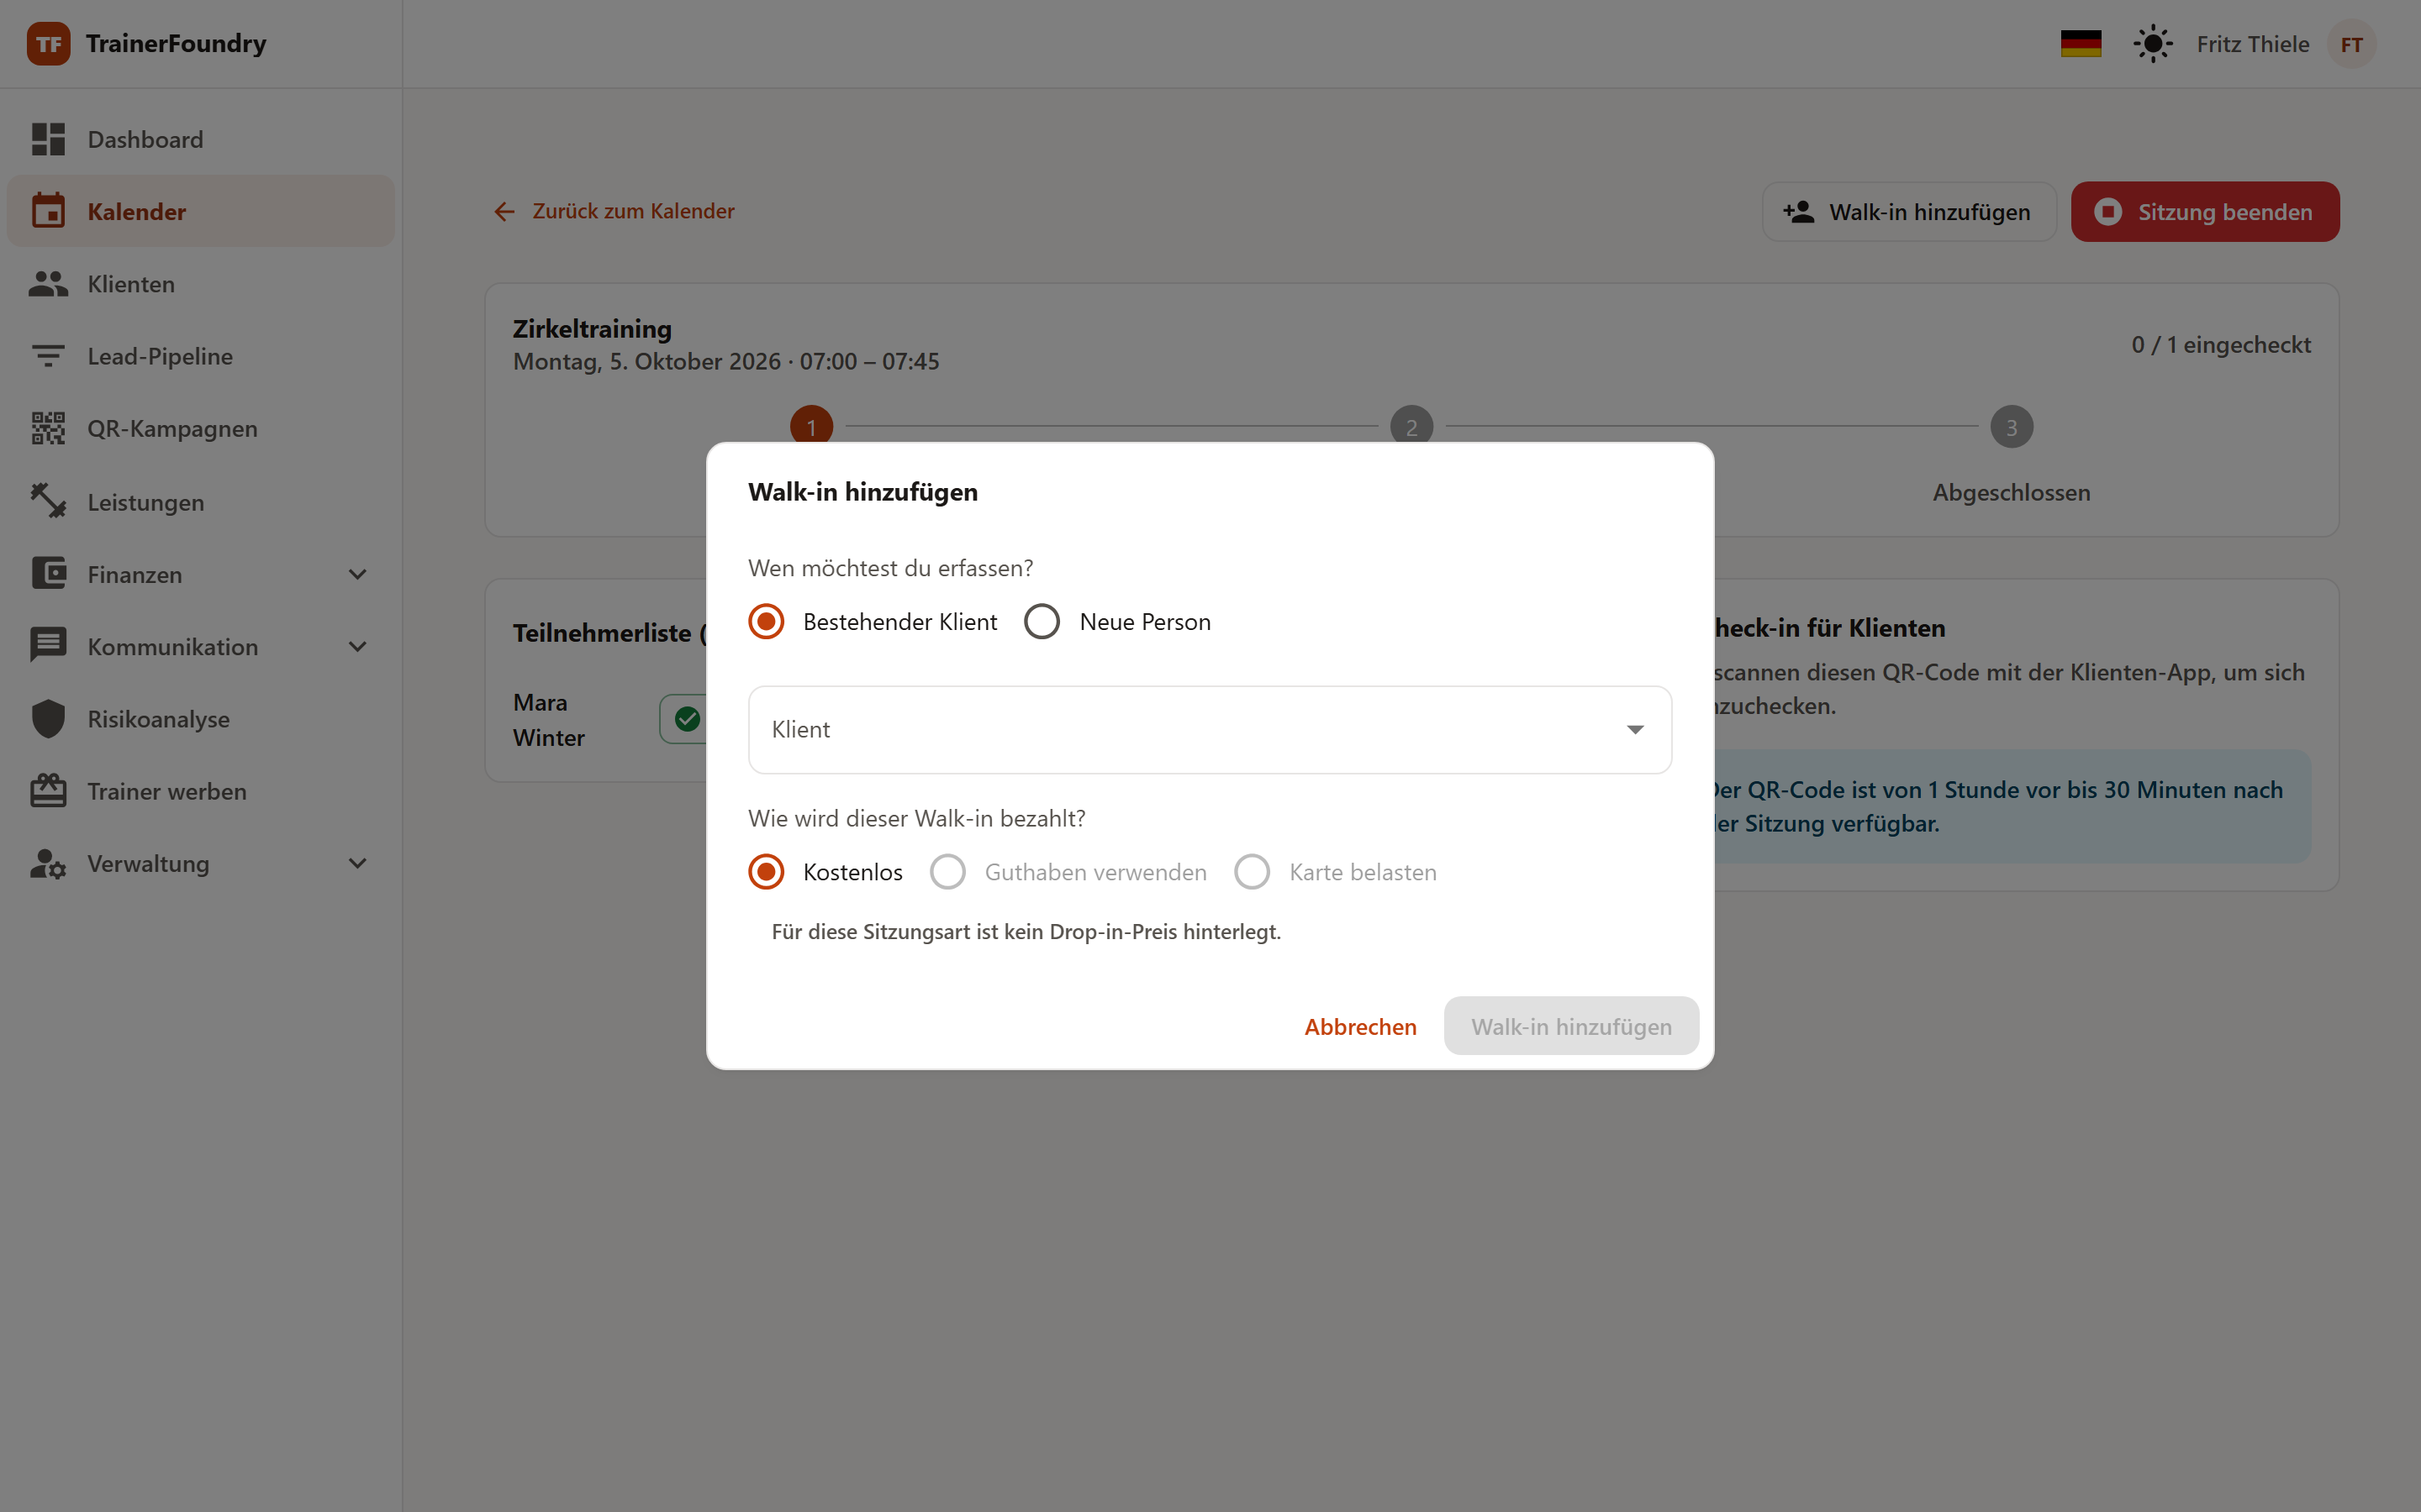Screen dimensions: 2421x1512
Task: Open the Klient dropdown field
Action: [1210, 730]
